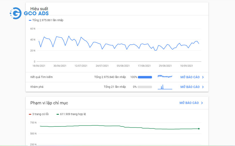Click the green '611.909 trang hợp lệ' legend marker
This screenshot has width=235, height=146.
click(57, 114)
